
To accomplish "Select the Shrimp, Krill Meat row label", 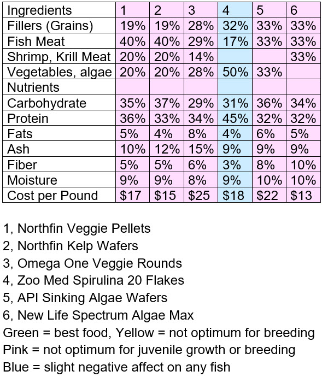I will click(x=59, y=56).
